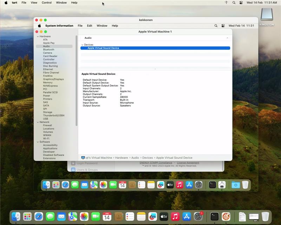The height and width of the screenshot is (225, 281).
Task: Open System Settings in the kekkonen VM's Dock
Action: [198, 185]
